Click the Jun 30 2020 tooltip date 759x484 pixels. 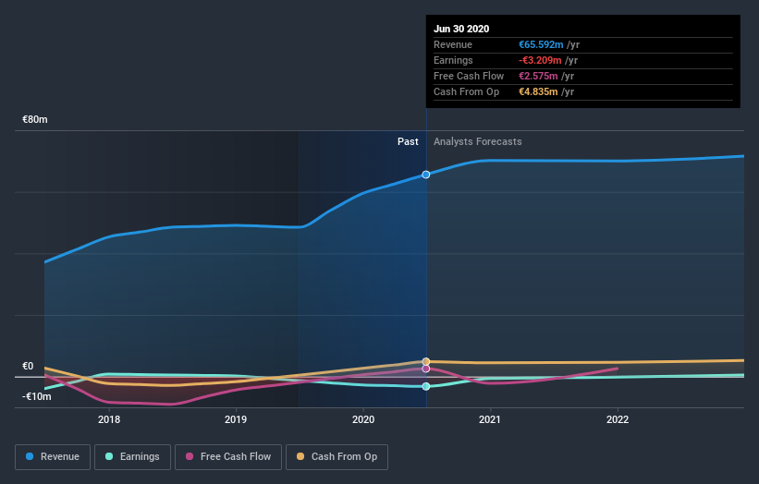tap(461, 29)
